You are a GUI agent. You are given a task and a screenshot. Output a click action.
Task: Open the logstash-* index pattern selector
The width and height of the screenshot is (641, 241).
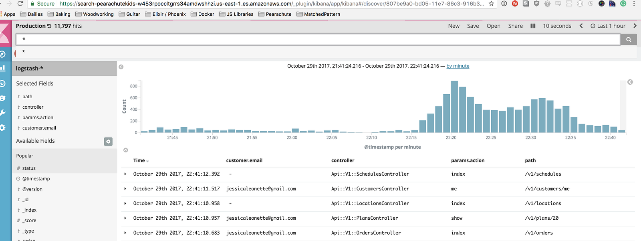coord(64,69)
